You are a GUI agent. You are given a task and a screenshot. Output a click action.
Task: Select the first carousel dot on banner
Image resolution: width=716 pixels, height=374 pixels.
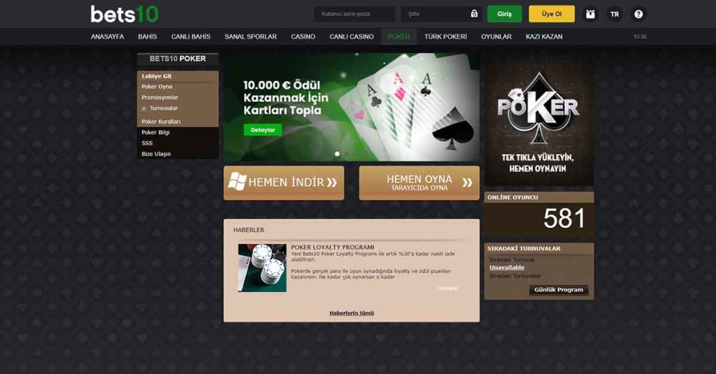pos(337,154)
